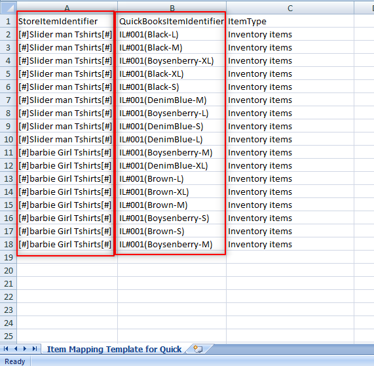Click Select All corner button
Viewport: 374px width, 366px height.
click(9, 8)
